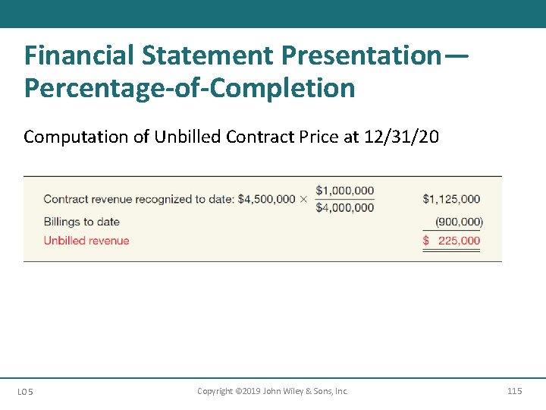Click the $1,000,000 numerator
Viewport: 546px width, 410px height.
344,190
